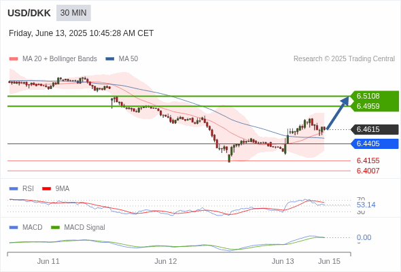Select the 6.4959 resistance price label

pos(368,106)
